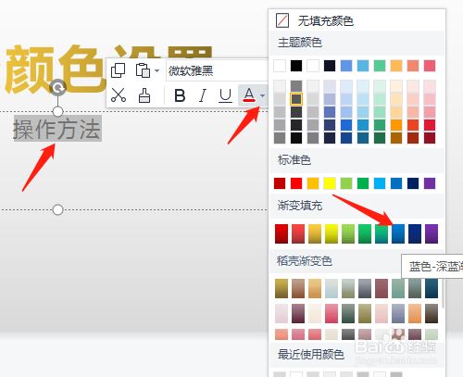Click the bottom edge handle of text box
The image size is (463, 377).
coord(57,210)
